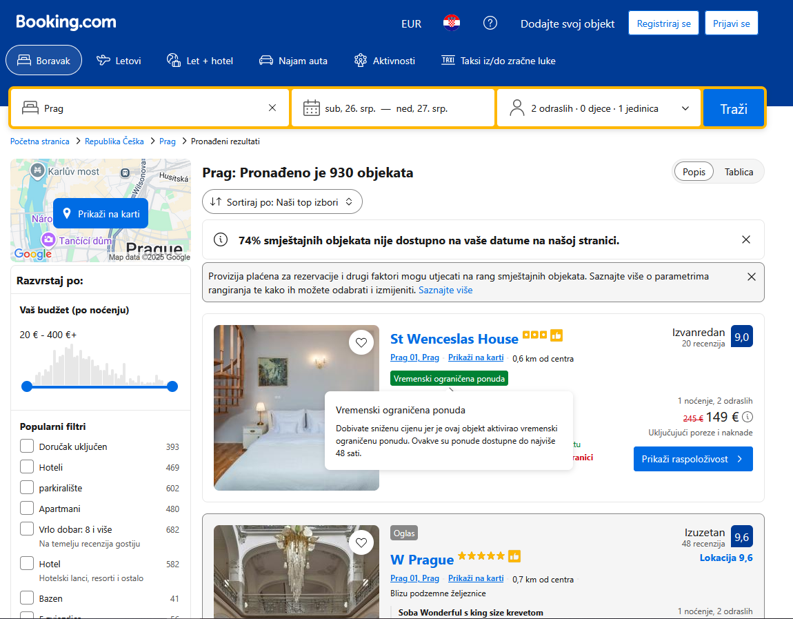Click the Traži search button

[x=733, y=108]
